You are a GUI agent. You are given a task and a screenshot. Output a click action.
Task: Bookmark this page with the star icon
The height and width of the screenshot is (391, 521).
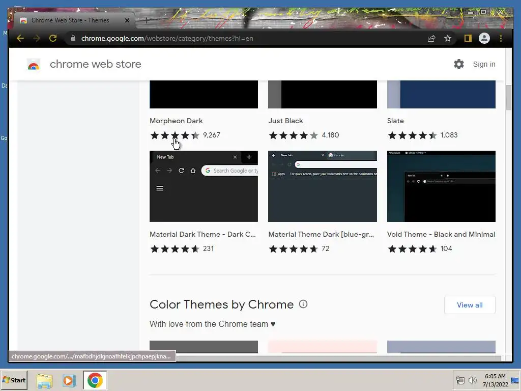[x=448, y=39]
